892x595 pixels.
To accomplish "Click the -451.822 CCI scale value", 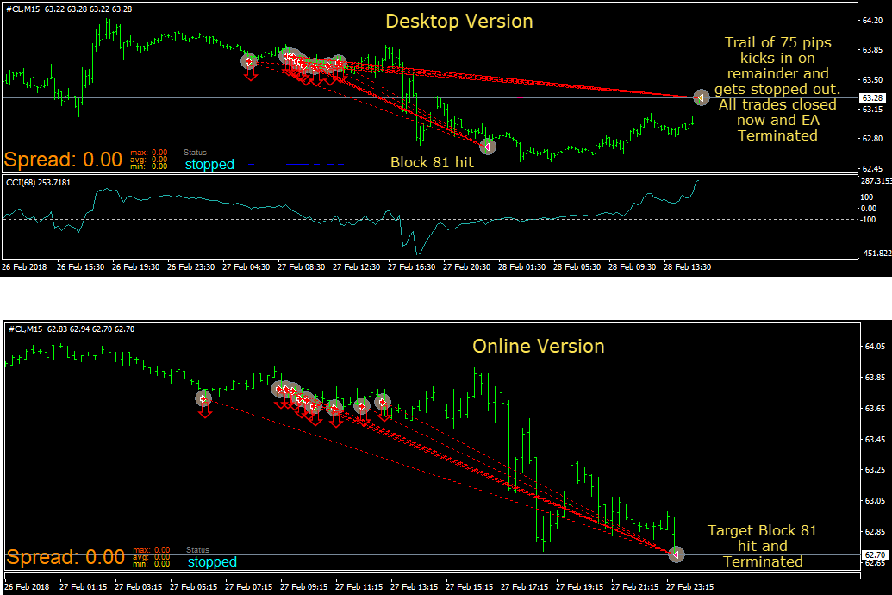I will pyautogui.click(x=876, y=254).
